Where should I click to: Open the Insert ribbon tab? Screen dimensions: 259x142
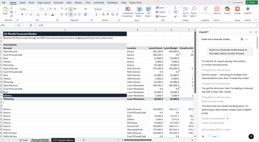click(x=22, y=3)
